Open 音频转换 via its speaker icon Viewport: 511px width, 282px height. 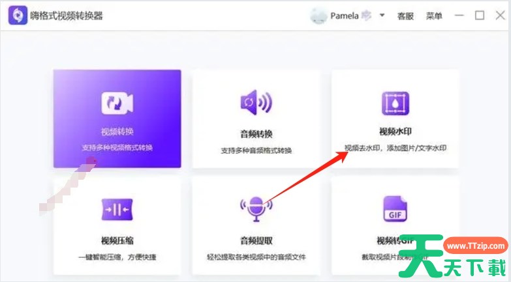click(256, 104)
